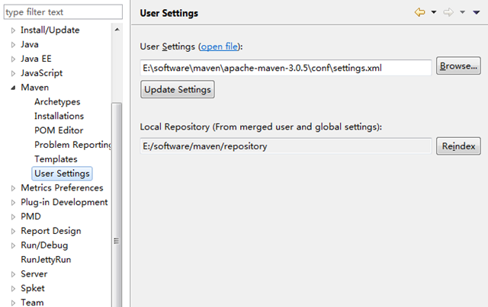Expand the Install/Update category
The height and width of the screenshot is (307, 488).
point(13,30)
